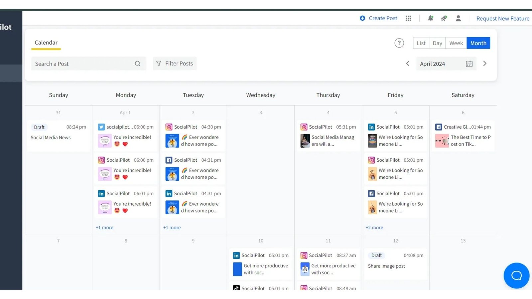Open notifications bell icon
The image size is (532, 299).
(431, 18)
